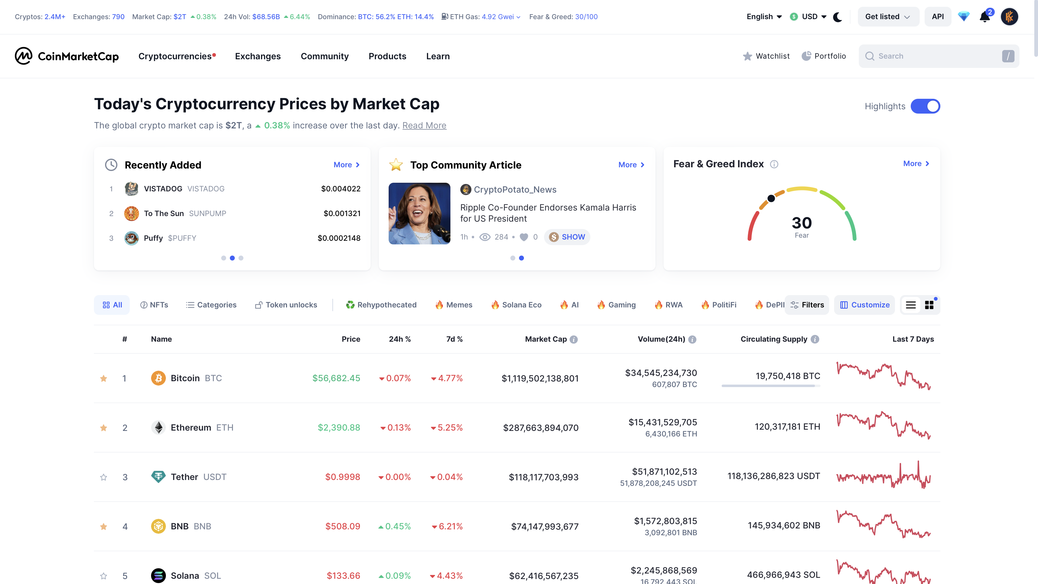Viewport: 1038px width, 584px height.
Task: Click Market Cap info icon
Action: pos(574,339)
